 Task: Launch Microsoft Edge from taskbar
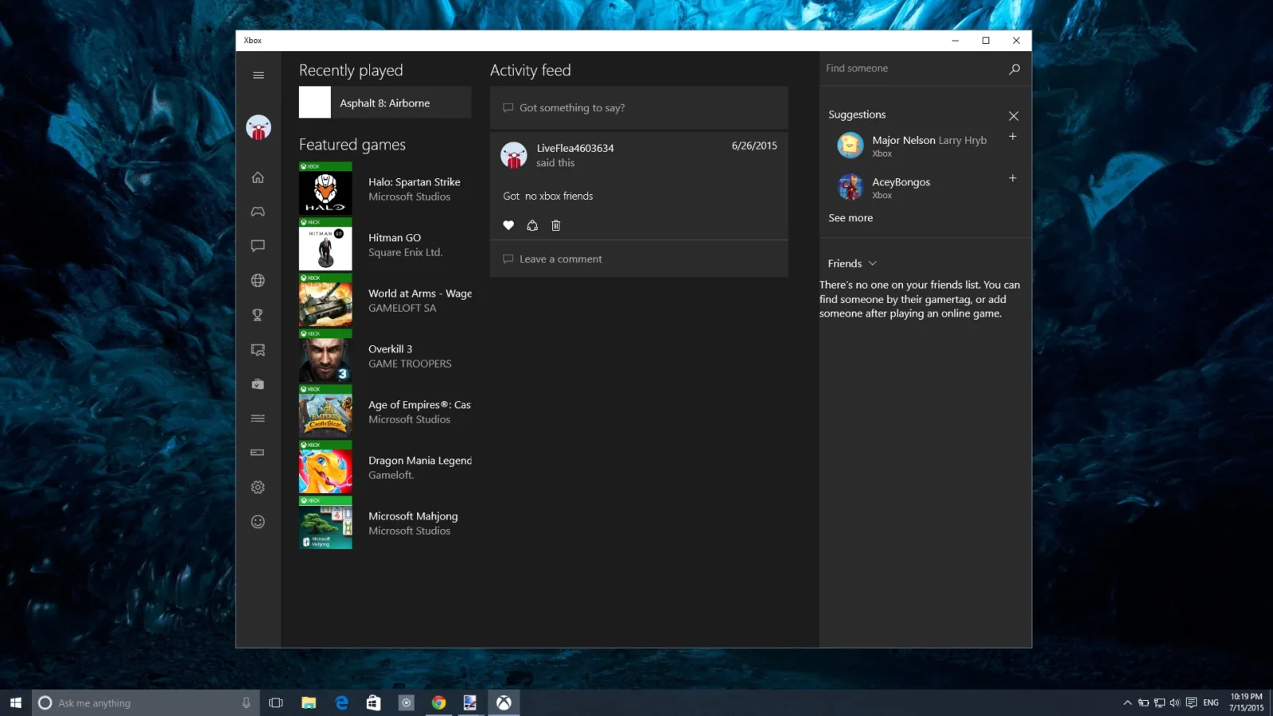tap(341, 702)
